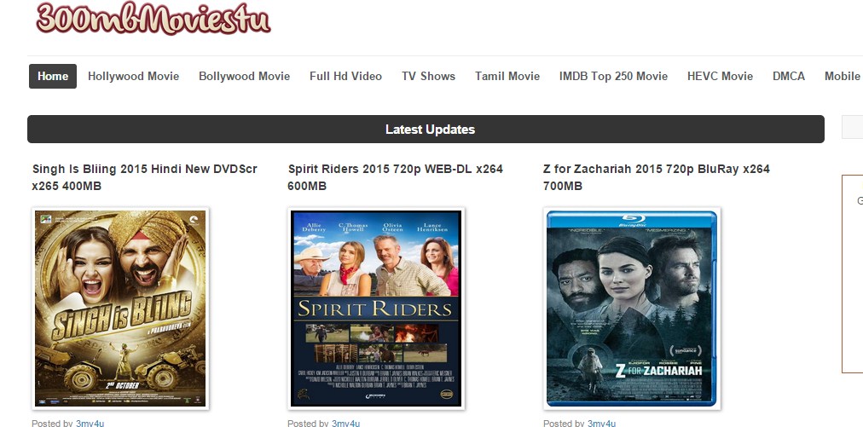Open the Mobile menu item
The width and height of the screenshot is (863, 427).
842,76
